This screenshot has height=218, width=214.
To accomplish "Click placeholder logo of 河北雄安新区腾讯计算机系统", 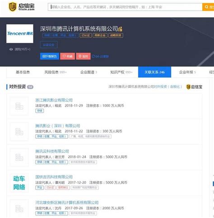I will (x=19, y=209).
